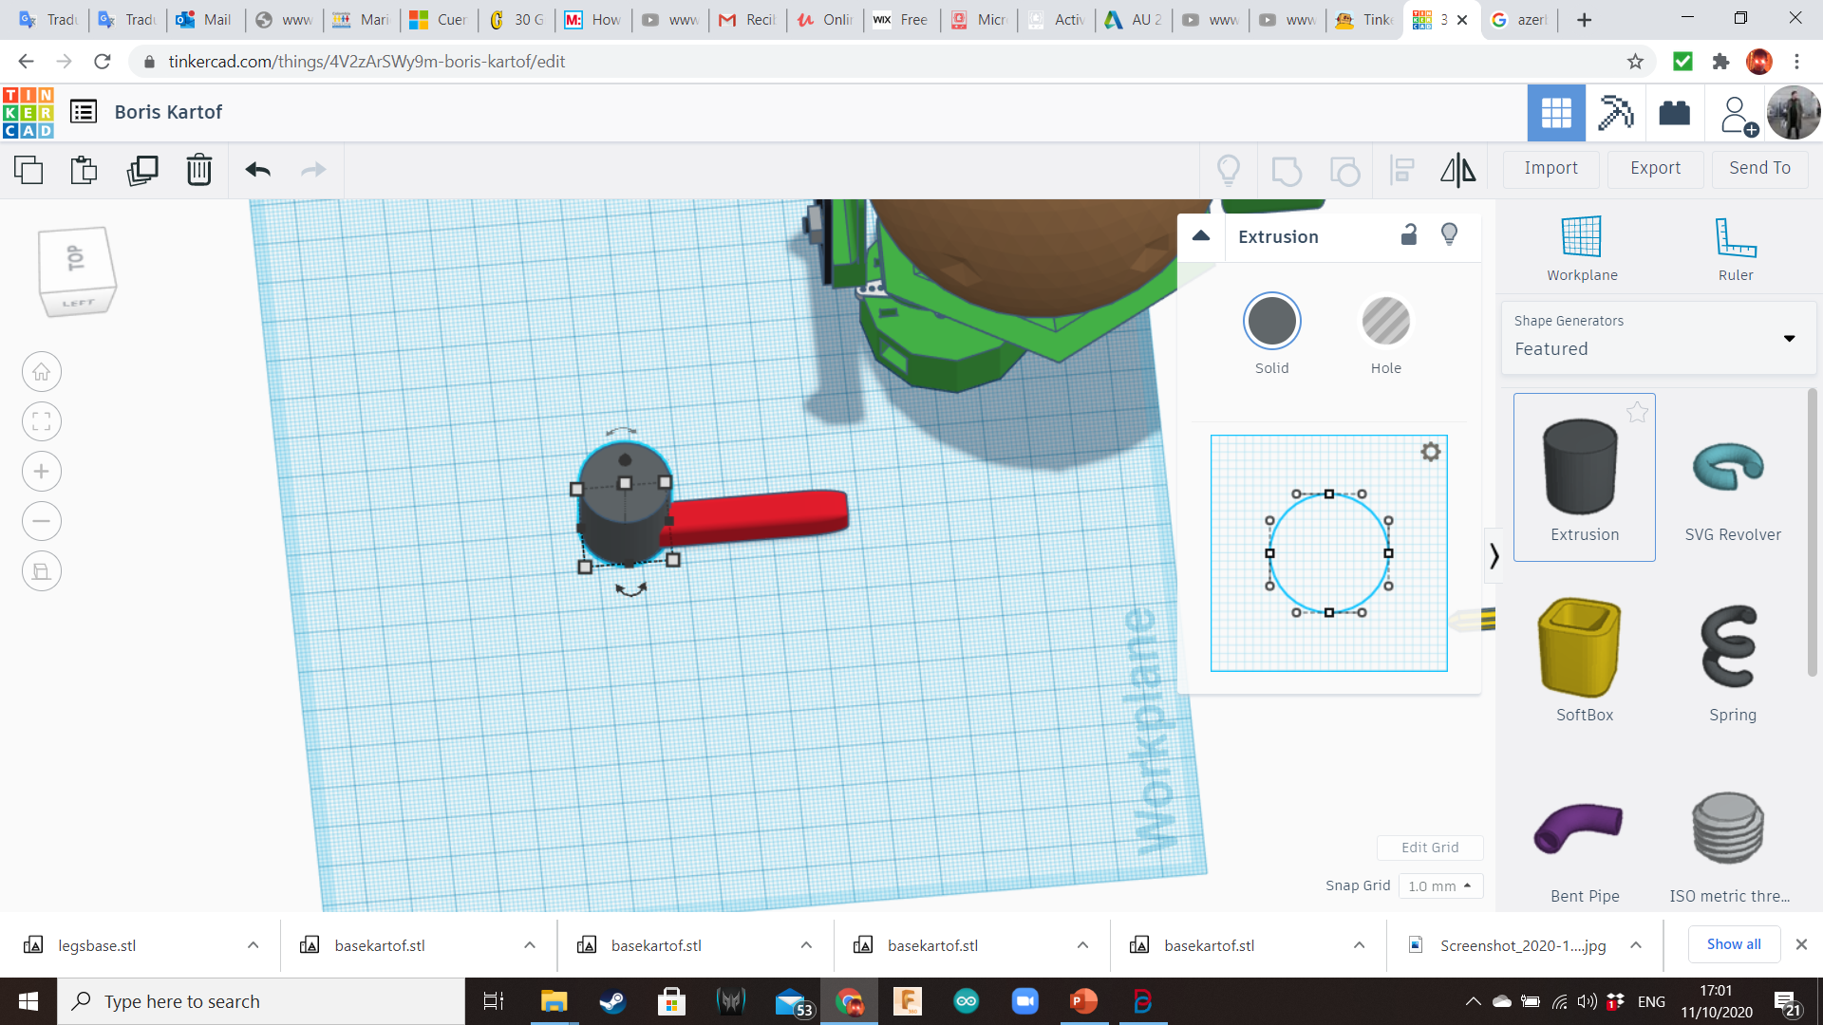Open the Solid color swatch
Screen dimensions: 1823x1025
click(x=1272, y=321)
